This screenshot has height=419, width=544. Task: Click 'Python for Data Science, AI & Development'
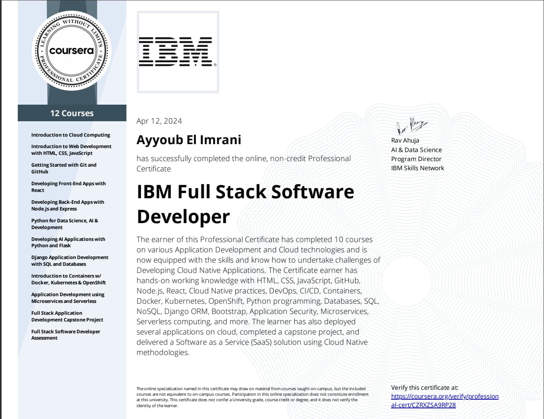click(x=64, y=224)
